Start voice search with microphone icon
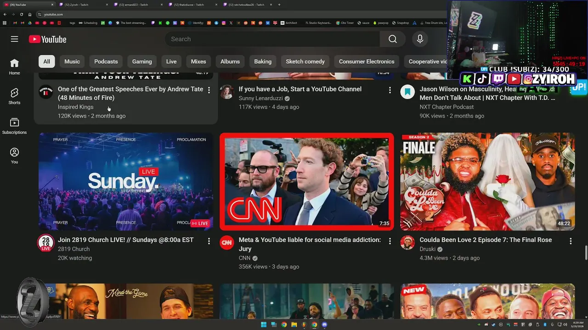 420,39
